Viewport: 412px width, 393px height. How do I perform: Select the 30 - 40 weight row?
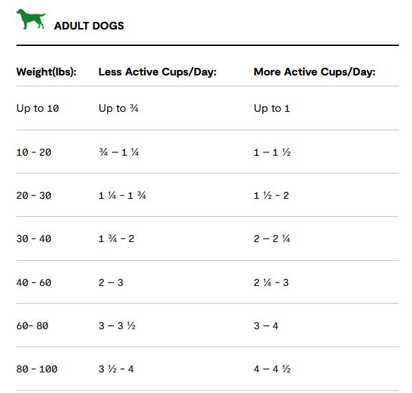tap(207, 239)
